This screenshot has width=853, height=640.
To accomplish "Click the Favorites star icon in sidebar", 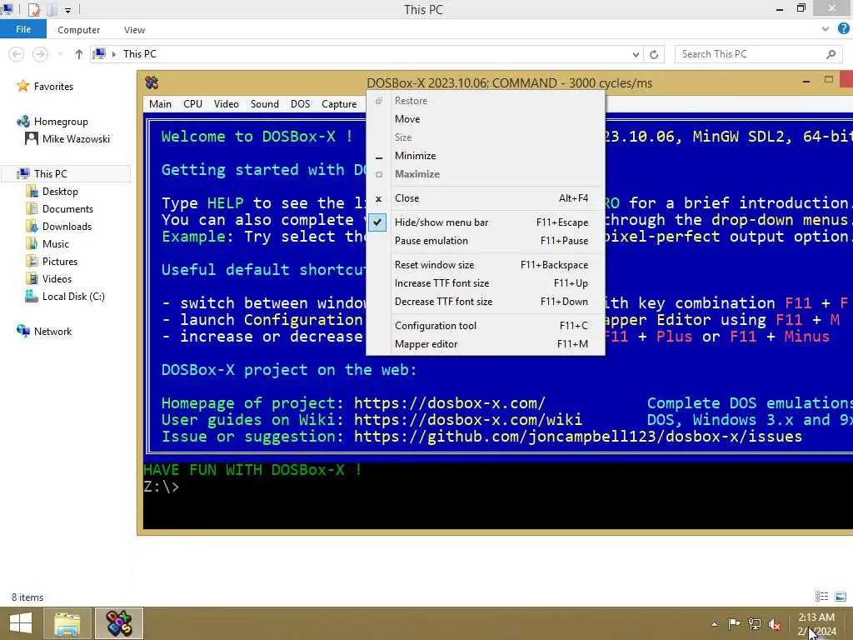I will pyautogui.click(x=22, y=86).
